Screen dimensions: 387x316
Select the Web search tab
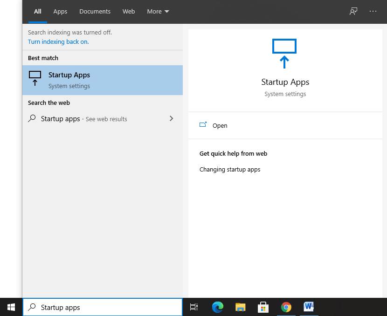point(129,12)
